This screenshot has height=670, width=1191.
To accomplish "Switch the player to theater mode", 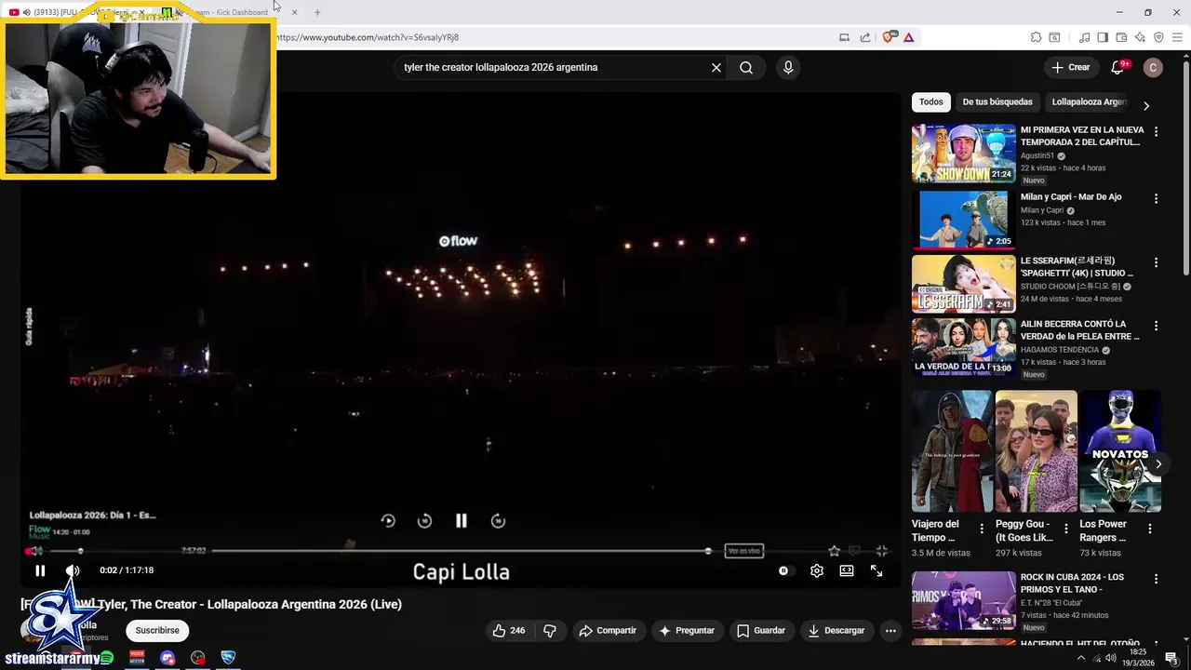I will coord(847,570).
